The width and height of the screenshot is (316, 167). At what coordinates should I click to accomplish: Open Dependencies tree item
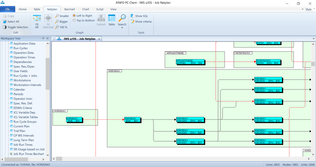coord(23,62)
